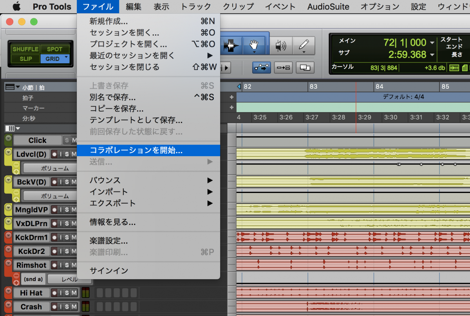Click the デフォルト: 4/4 meter marker
Viewport: 470px width, 316px height.
403,97
